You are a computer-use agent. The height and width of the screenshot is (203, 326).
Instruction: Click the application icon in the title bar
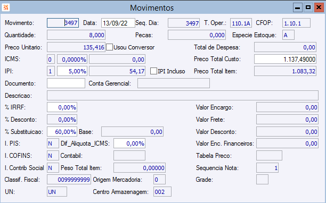[6, 7]
